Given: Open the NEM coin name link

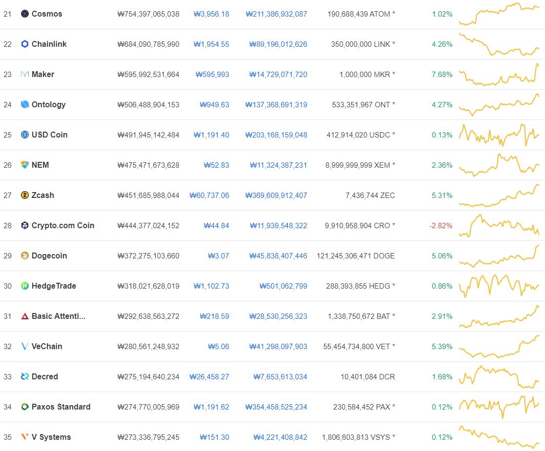Looking at the screenshot, I should [40, 165].
